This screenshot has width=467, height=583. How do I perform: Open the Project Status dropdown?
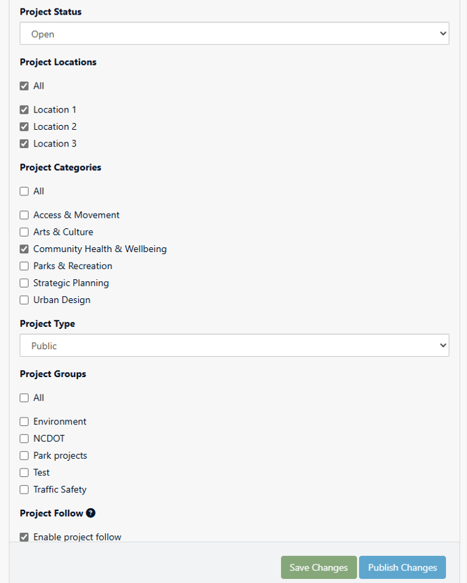[x=234, y=34]
